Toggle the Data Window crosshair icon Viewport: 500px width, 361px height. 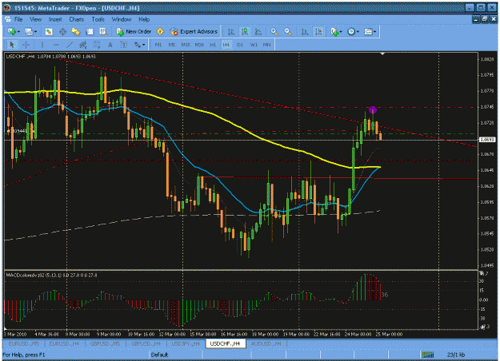coord(62,31)
